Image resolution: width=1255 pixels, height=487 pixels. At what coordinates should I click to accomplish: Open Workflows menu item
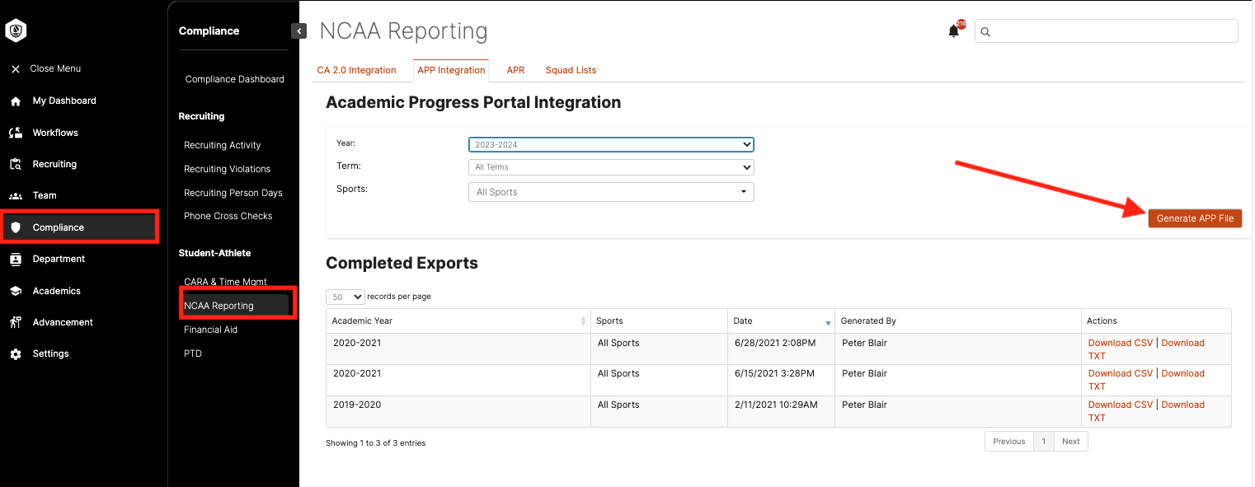coord(55,133)
